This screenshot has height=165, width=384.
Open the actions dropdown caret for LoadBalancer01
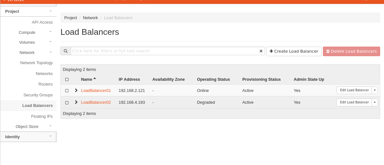point(374,90)
